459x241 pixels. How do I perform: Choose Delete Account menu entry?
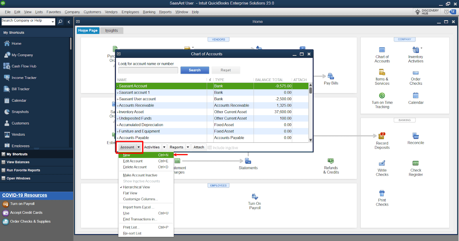tap(146, 167)
